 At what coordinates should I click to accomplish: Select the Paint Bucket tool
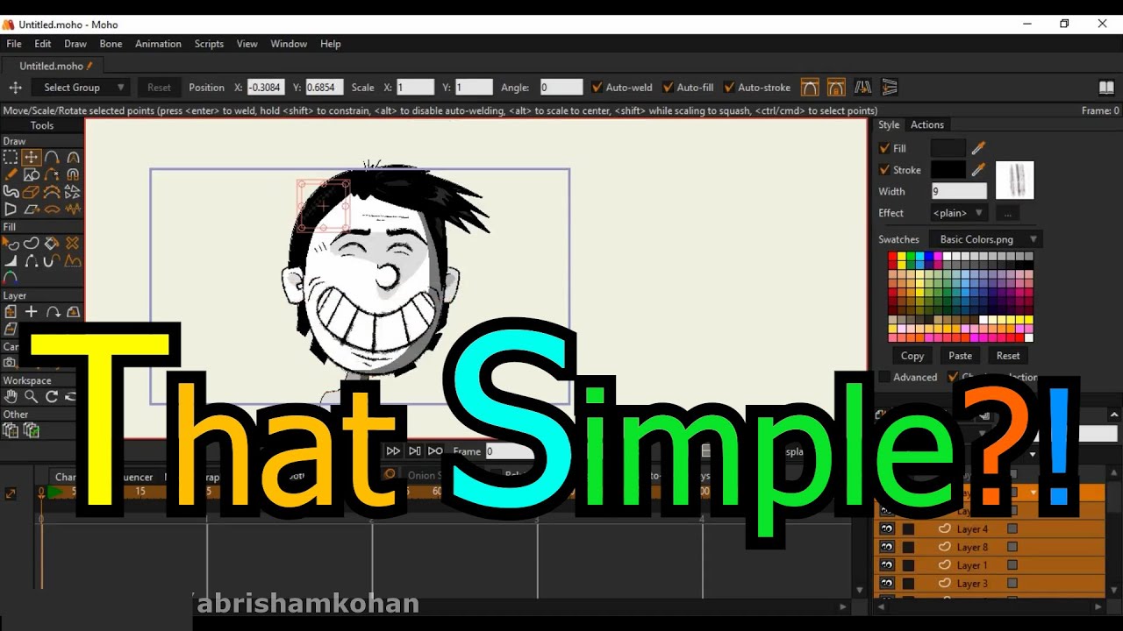click(52, 244)
